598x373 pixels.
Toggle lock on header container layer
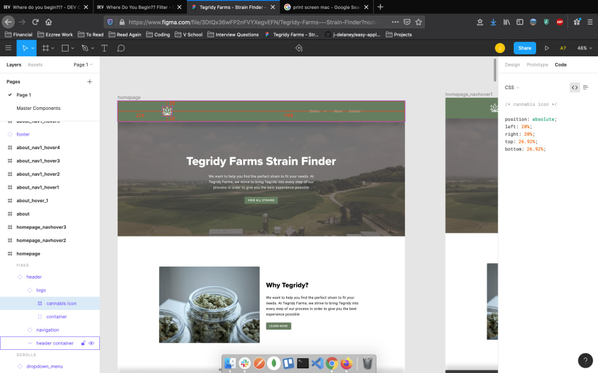(x=83, y=343)
